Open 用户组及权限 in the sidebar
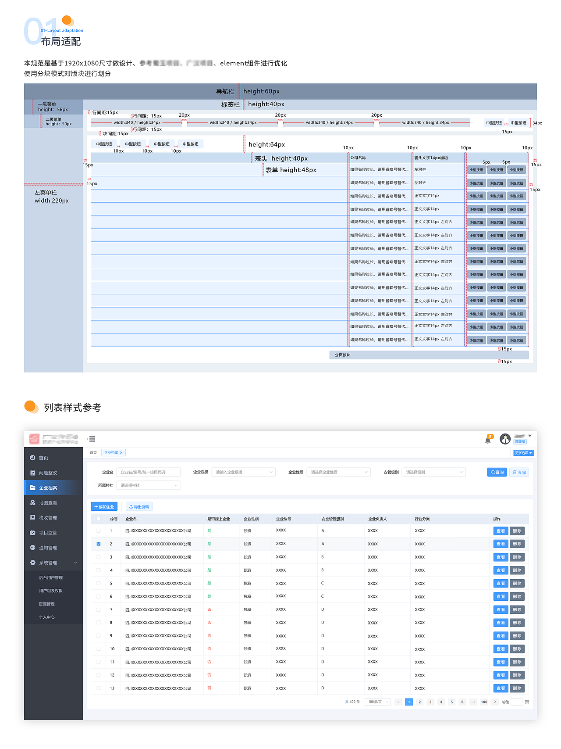This screenshot has height=749, width=561. (x=51, y=591)
